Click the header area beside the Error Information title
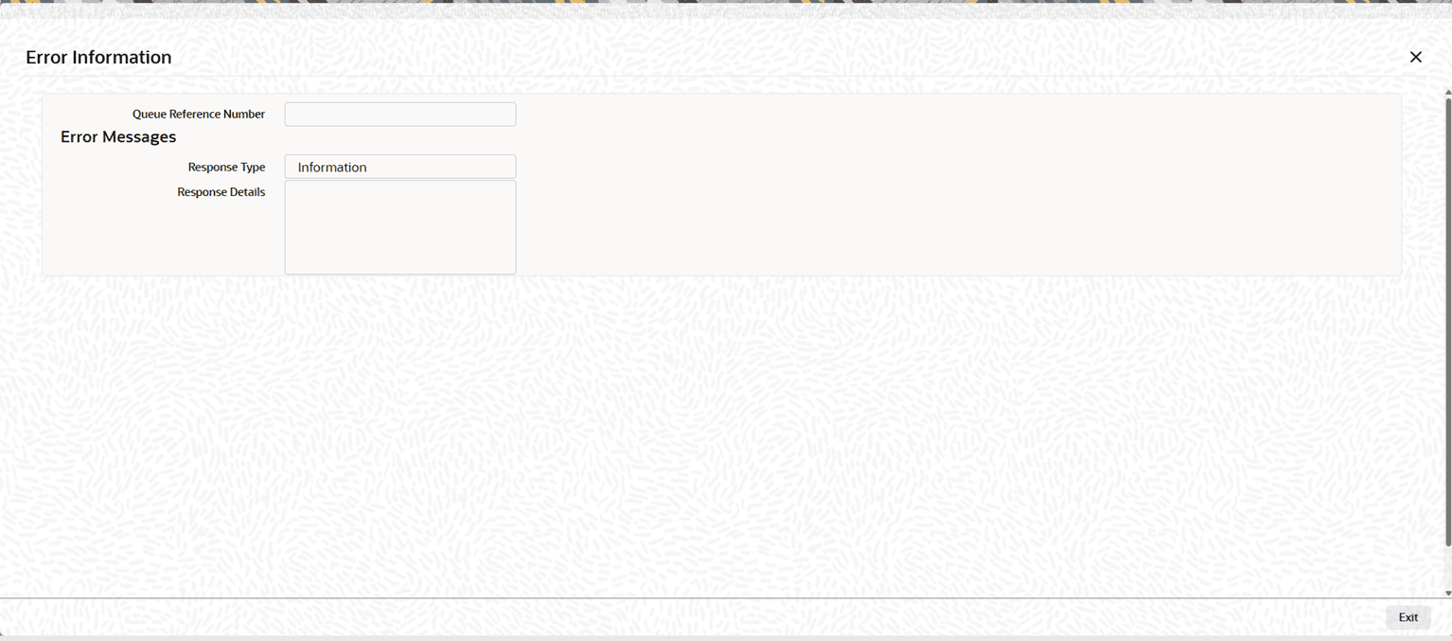This screenshot has height=641, width=1452. click(x=786, y=58)
